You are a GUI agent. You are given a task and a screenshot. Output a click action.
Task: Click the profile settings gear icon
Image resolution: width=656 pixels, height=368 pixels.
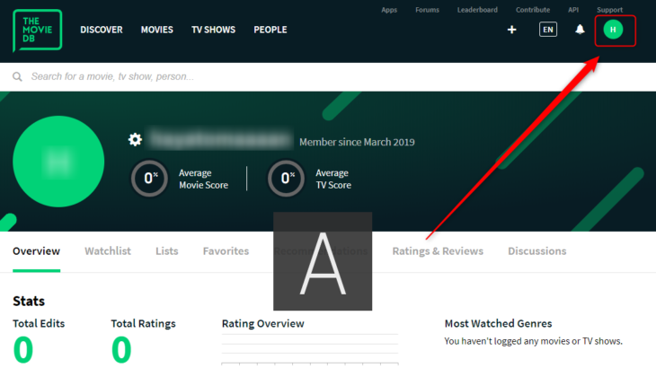pyautogui.click(x=135, y=140)
